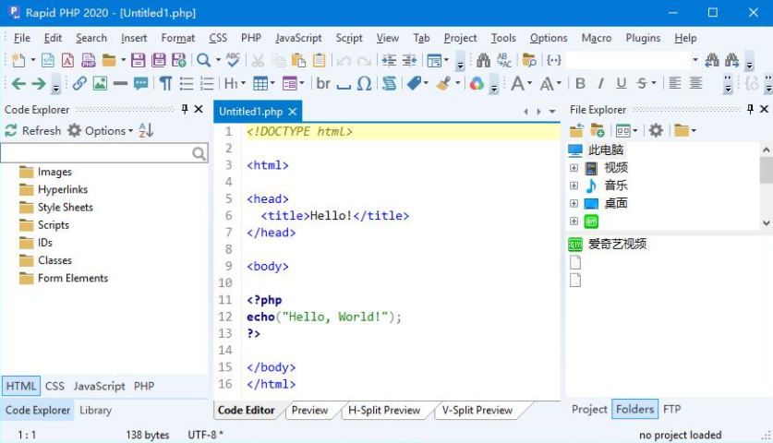Image resolution: width=773 pixels, height=443 pixels.
Task: Refresh the Code Explorer
Action: 33,130
